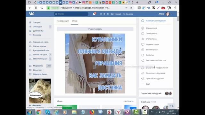The width and height of the screenshot is (205, 115).
Task: Bookmark this page icon in address bar
Action: pos(131,8)
